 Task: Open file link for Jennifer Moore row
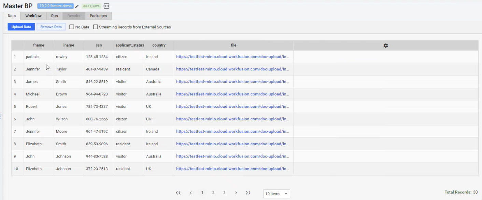(x=232, y=131)
